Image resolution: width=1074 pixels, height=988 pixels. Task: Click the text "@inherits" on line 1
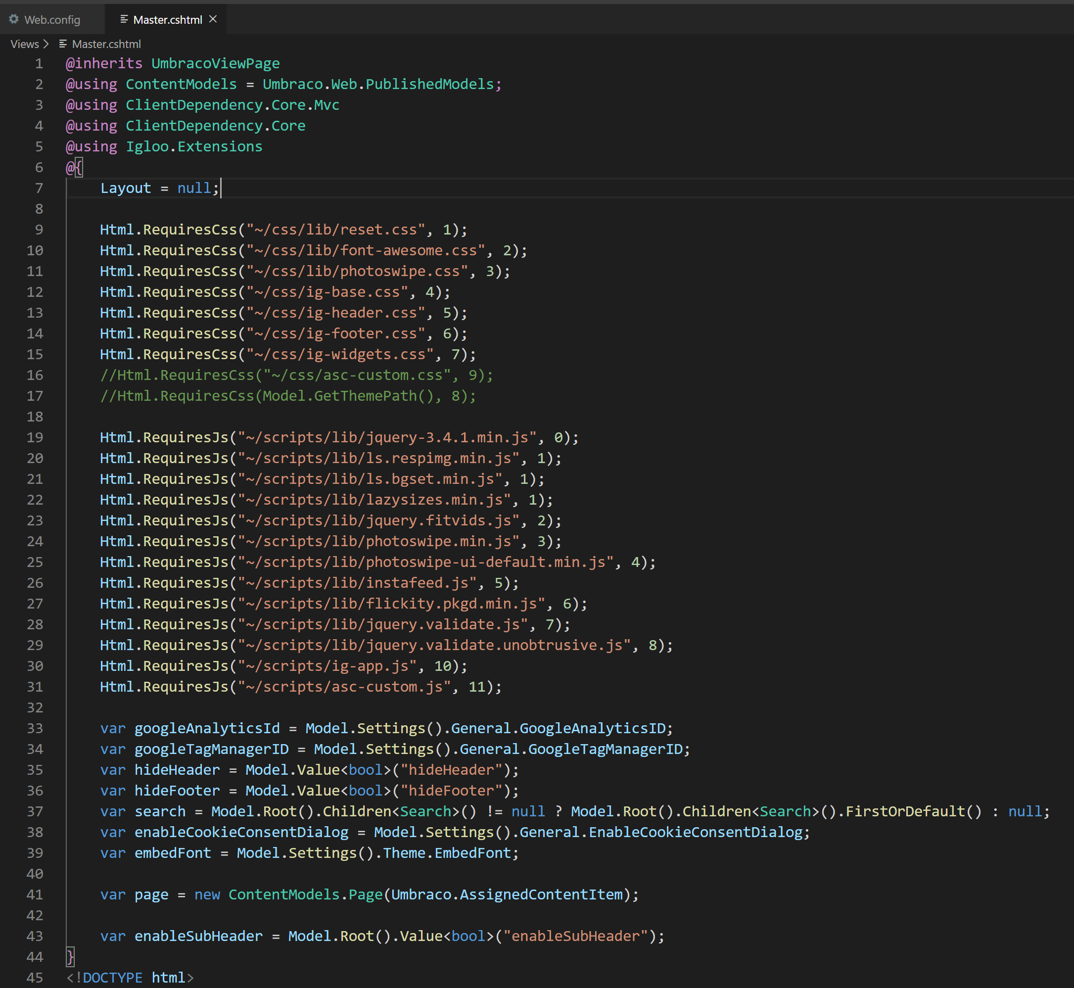click(x=104, y=64)
